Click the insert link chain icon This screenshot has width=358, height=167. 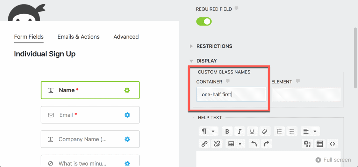[204, 144]
